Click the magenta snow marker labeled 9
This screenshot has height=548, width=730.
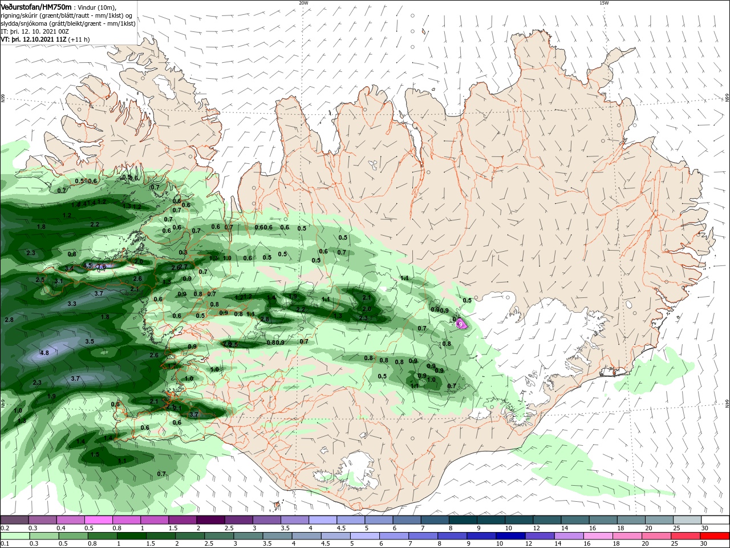(460, 324)
